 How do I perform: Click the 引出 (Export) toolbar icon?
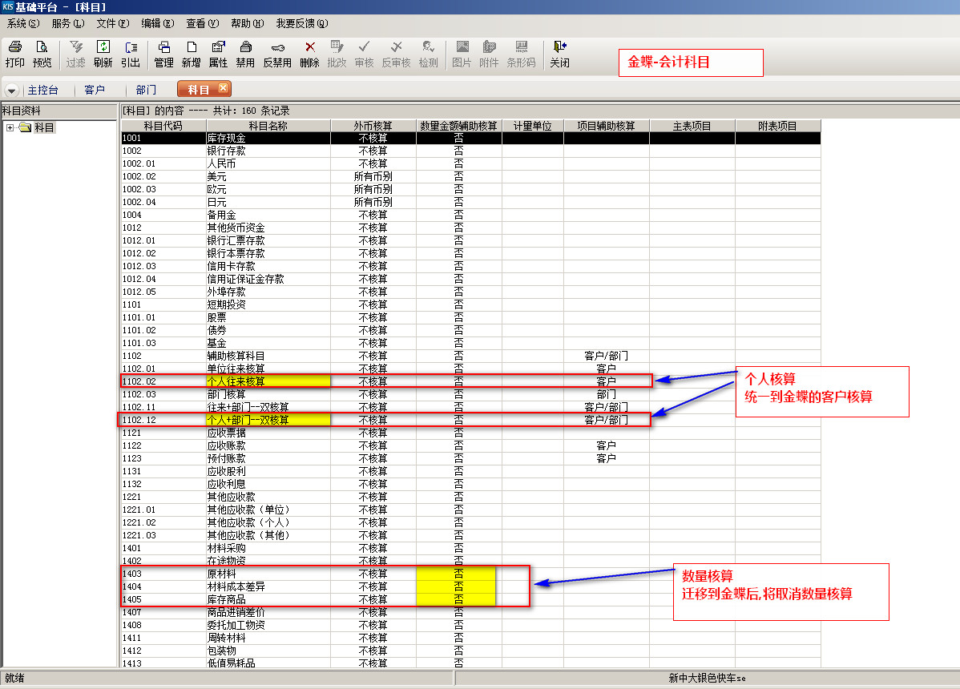pyautogui.click(x=131, y=54)
